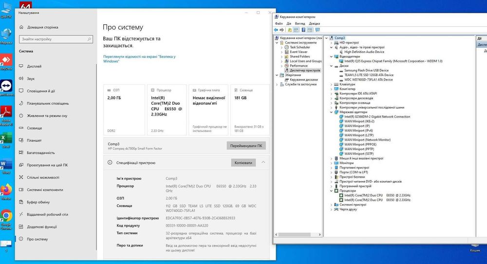Viewport: 487px width, 264px height.
Task: Select 'Local Users and Groups' node
Action: click(x=306, y=61)
